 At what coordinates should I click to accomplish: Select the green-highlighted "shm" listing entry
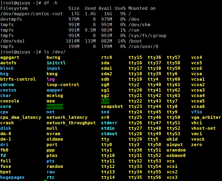click(x=105, y=101)
